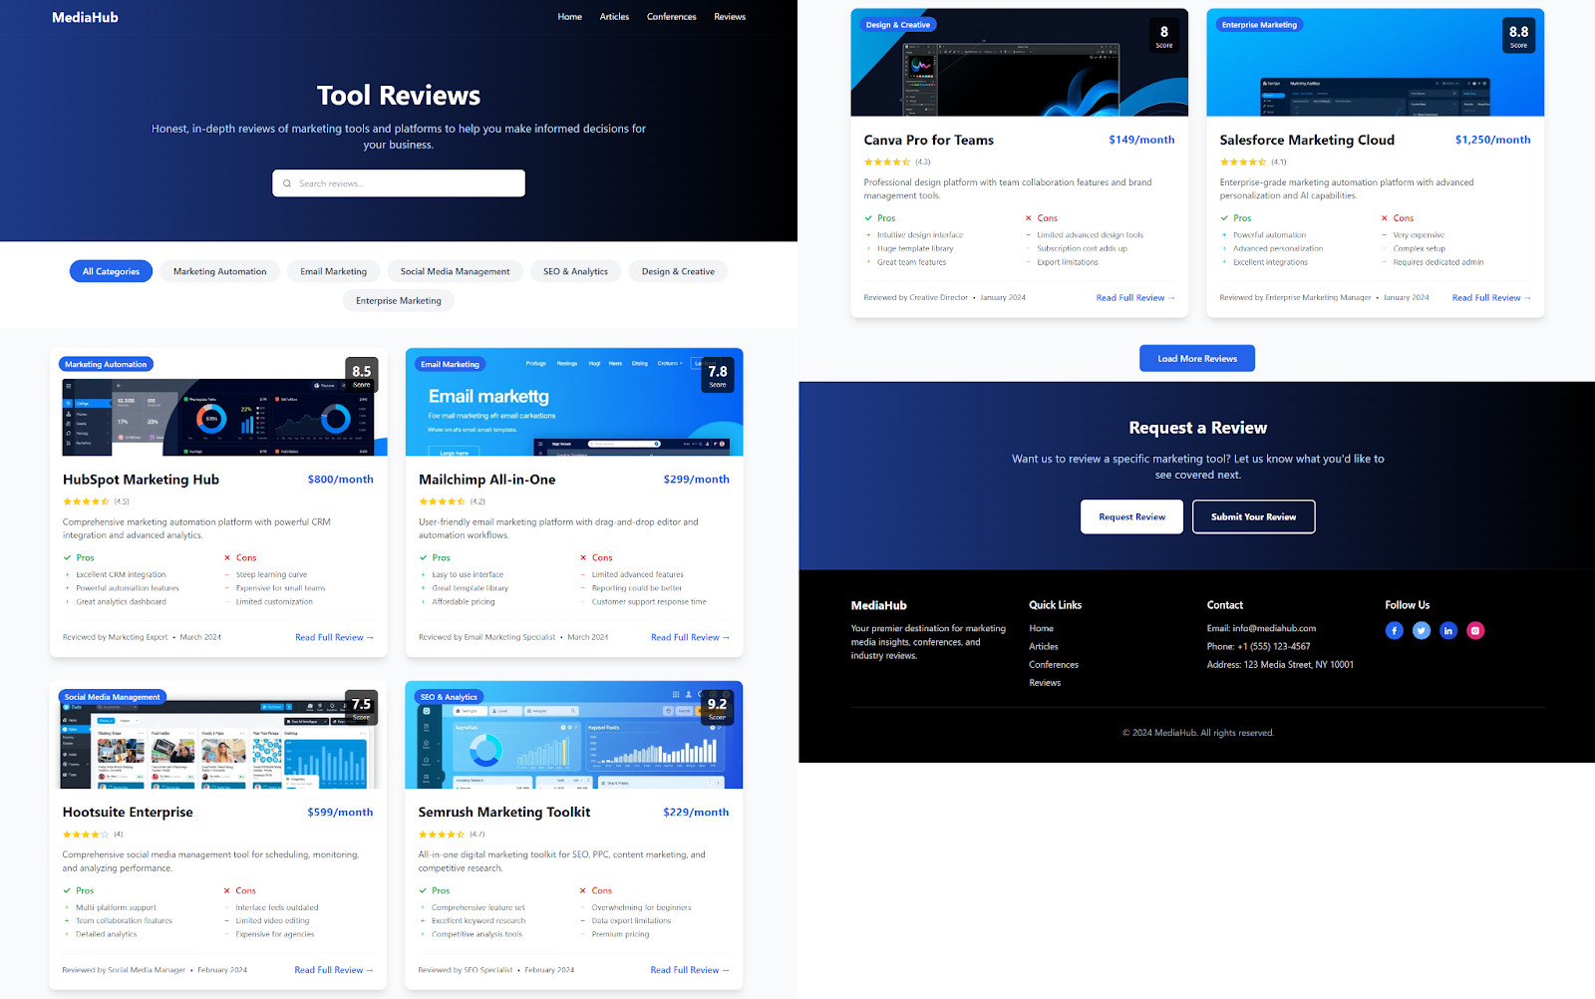Click the info@mediahub.com email text
Image resolution: width=1595 pixels, height=999 pixels.
(1274, 628)
